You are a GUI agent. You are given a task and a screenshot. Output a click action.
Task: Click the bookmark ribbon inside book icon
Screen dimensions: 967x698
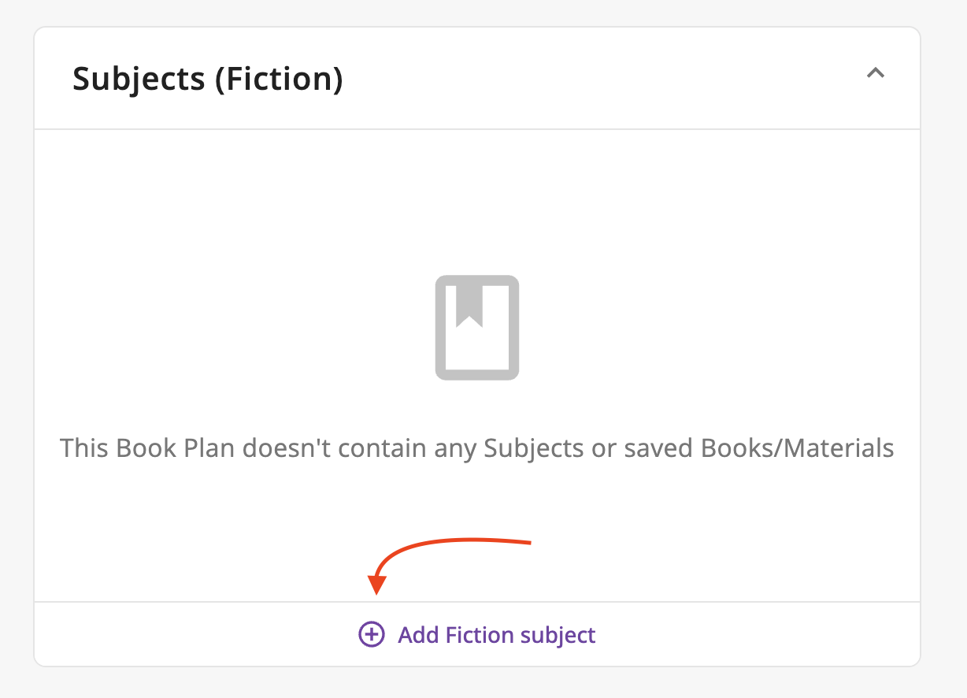click(469, 304)
